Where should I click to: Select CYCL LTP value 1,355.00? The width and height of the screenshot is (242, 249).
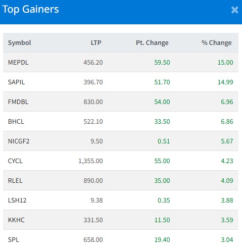[x=90, y=161]
